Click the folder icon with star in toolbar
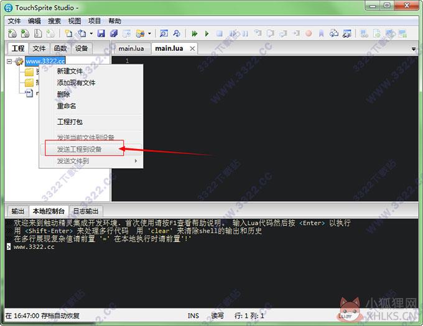The width and height of the screenshot is (423, 326). (x=141, y=34)
